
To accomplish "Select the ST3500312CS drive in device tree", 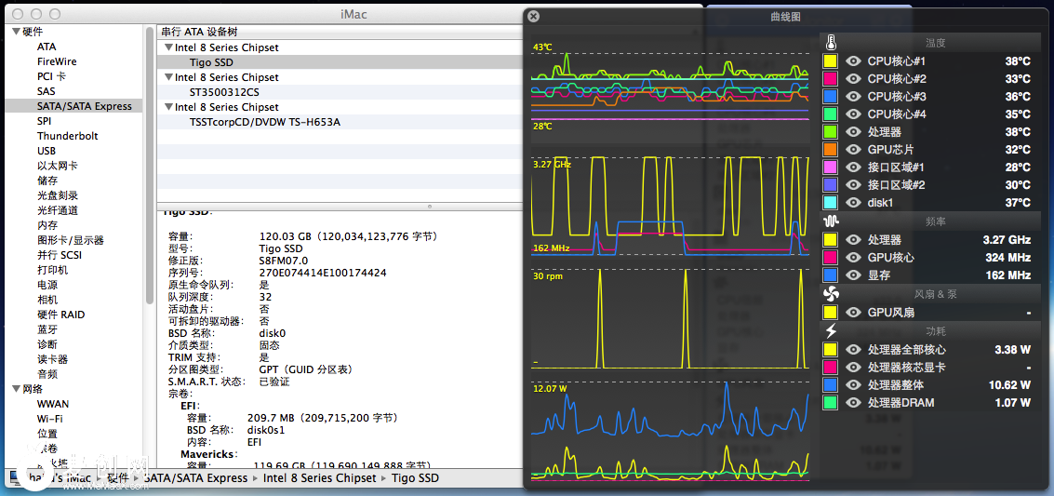I will 224,92.
